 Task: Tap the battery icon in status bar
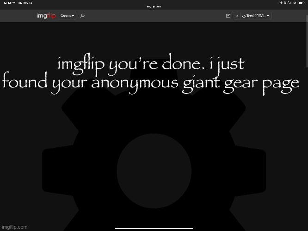point(302,3)
